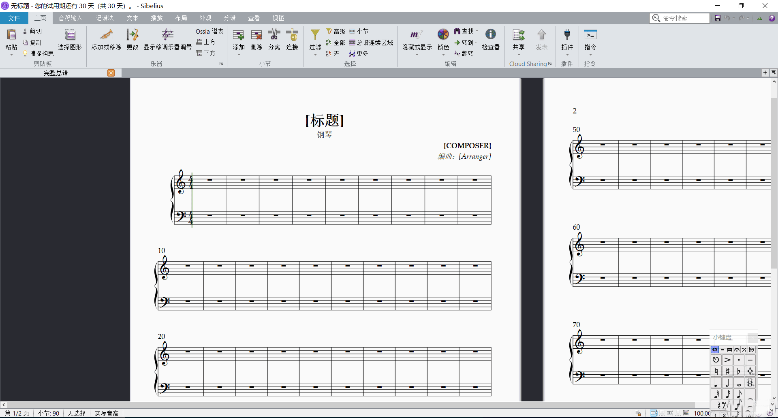Click the 选择图形 icon

(70, 35)
